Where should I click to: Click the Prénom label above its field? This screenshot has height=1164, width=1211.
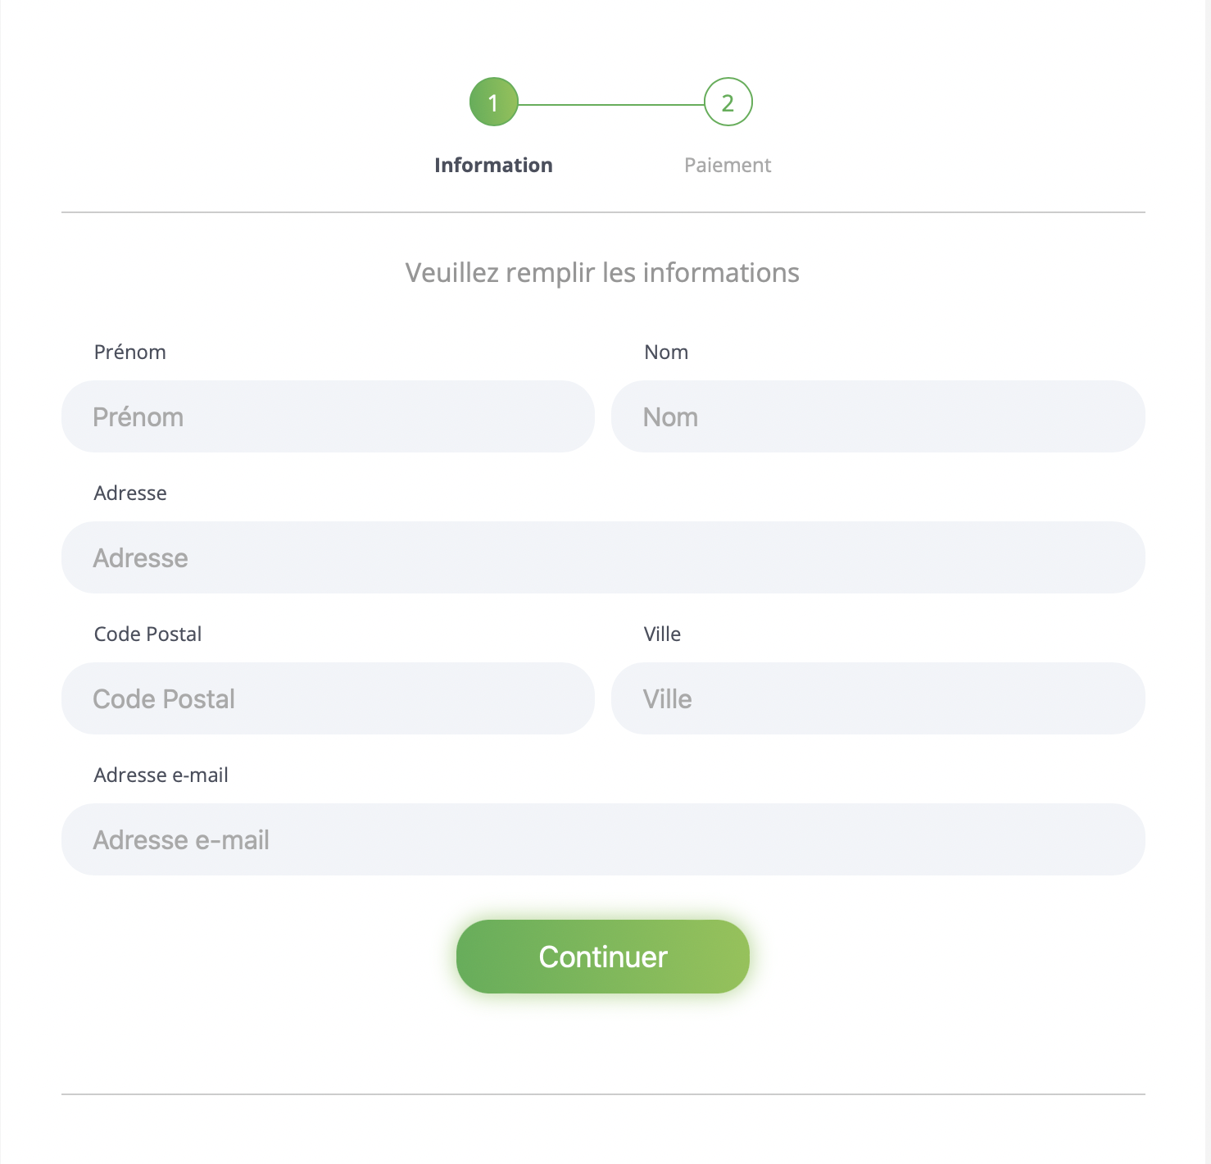130,352
